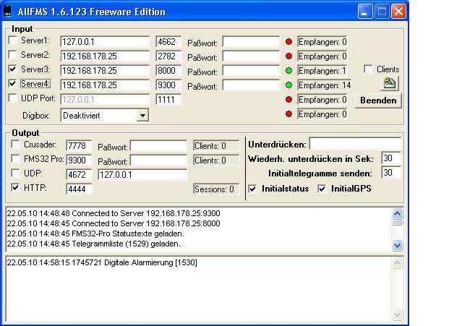Click the 'Sessions: 0' HTTP counter
Screen dimensions: 462x326
point(216,189)
